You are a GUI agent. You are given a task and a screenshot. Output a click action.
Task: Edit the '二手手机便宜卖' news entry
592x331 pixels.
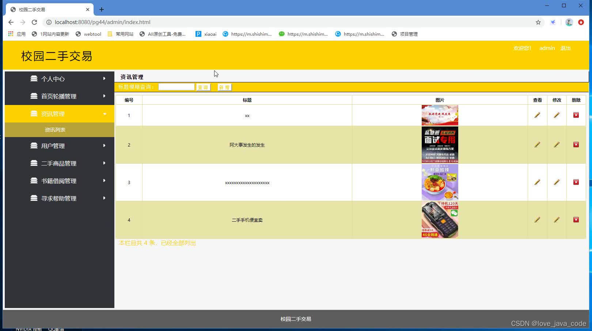click(557, 220)
